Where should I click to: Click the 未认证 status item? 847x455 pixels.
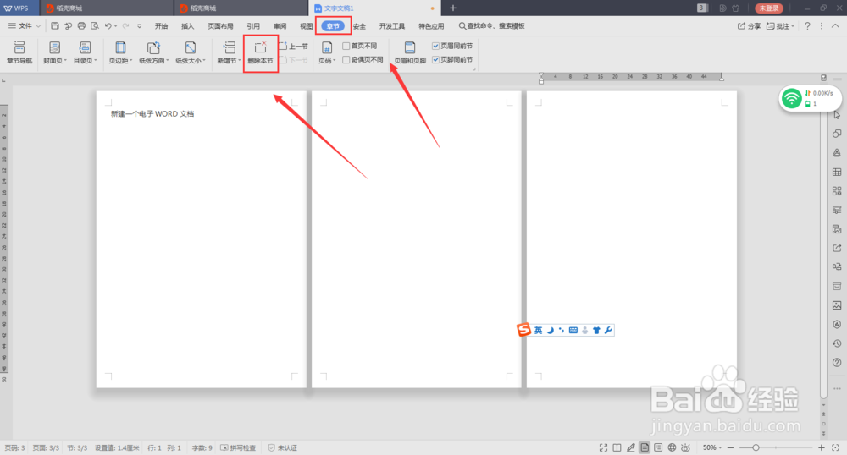pos(283,447)
